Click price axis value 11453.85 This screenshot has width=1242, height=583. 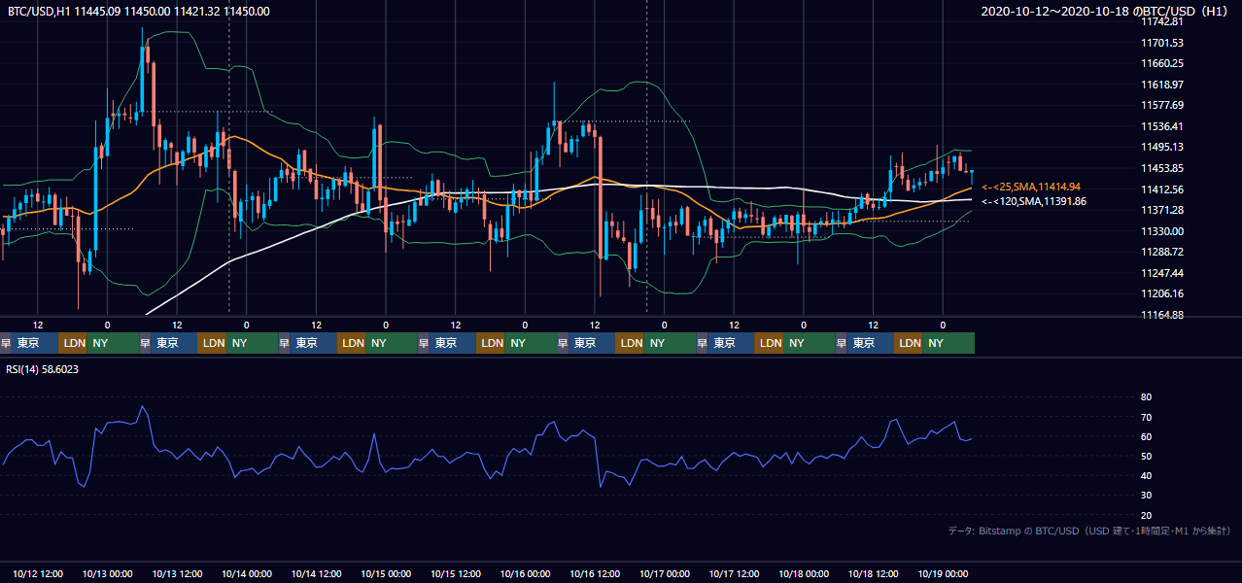[1161, 168]
